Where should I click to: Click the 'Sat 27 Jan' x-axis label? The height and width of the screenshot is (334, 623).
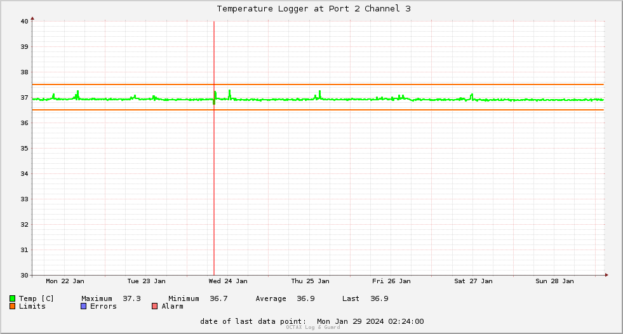click(x=473, y=281)
